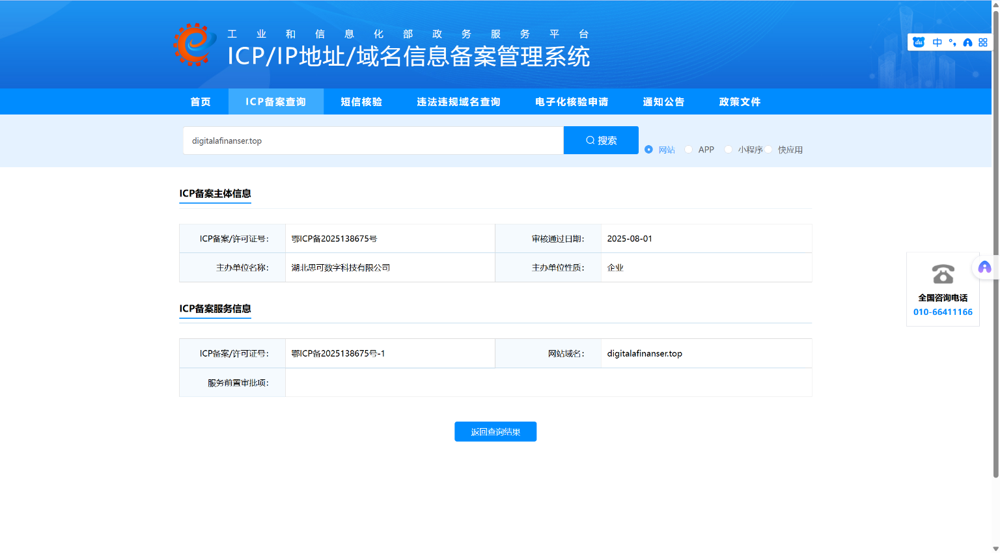Image resolution: width=1000 pixels, height=553 pixels.
Task: Focus the domain search input field
Action: 373,141
